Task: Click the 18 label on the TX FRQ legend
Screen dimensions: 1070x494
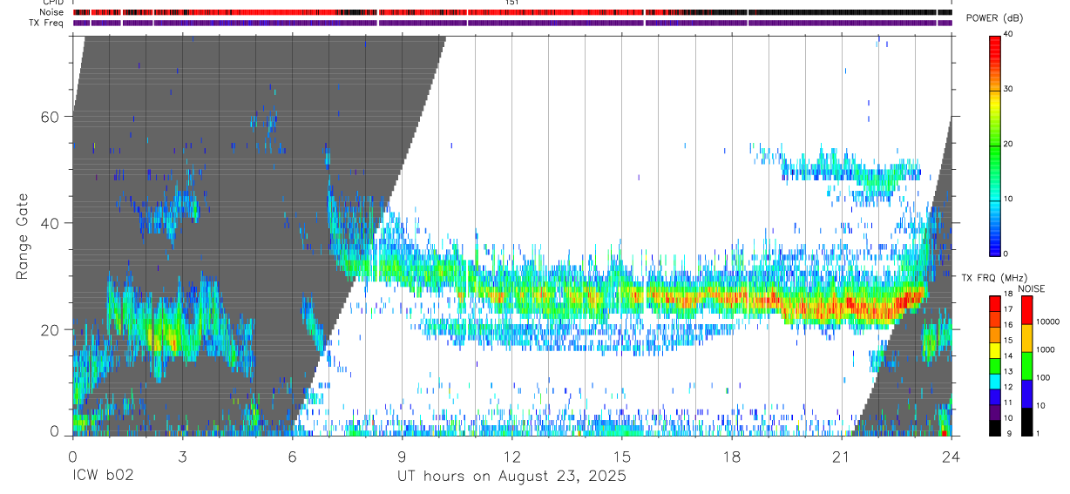Action: (x=1008, y=294)
